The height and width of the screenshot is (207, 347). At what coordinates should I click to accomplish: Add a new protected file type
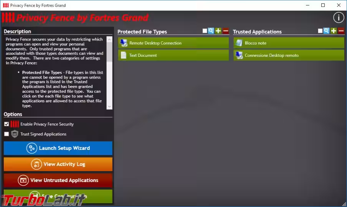[x=218, y=31]
